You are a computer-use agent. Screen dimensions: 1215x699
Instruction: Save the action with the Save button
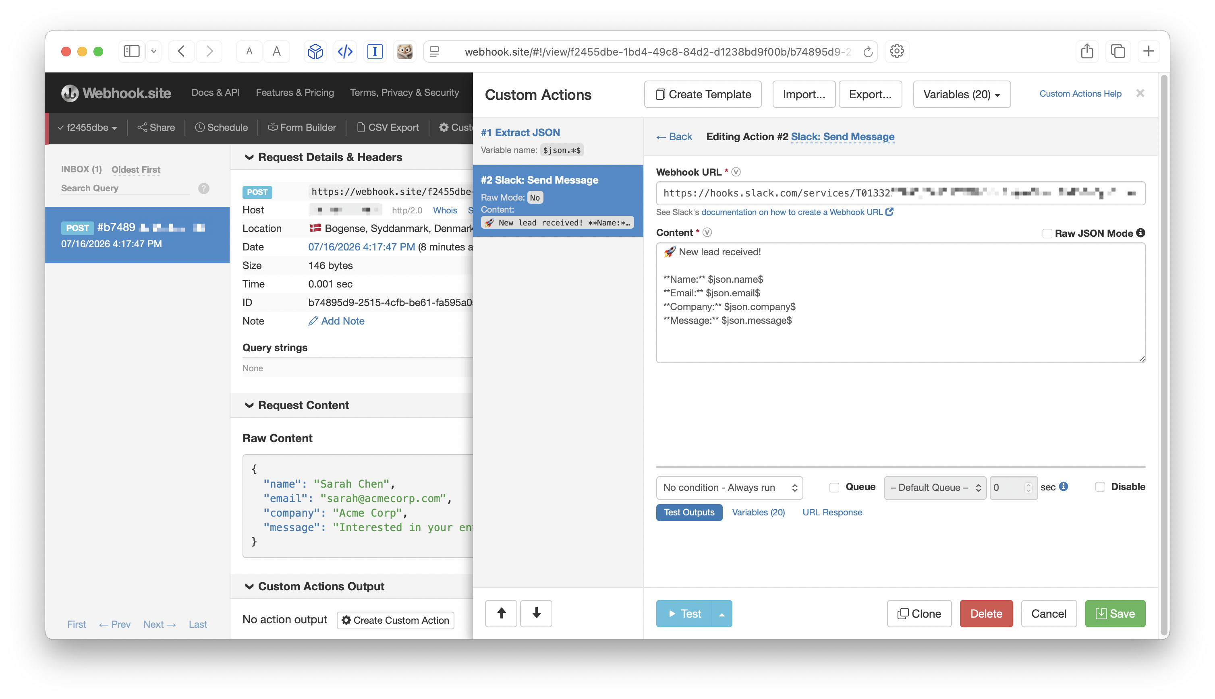coord(1115,614)
